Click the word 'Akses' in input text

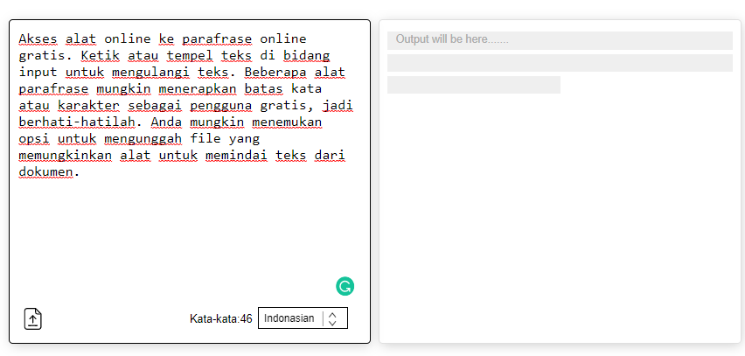[x=38, y=38]
